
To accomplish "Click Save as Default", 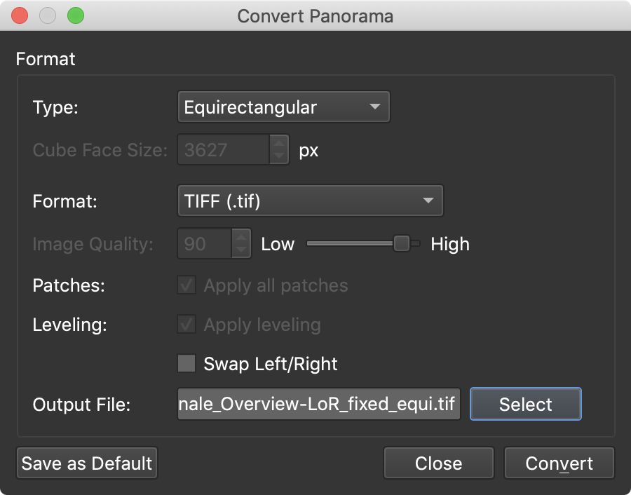I will [86, 463].
